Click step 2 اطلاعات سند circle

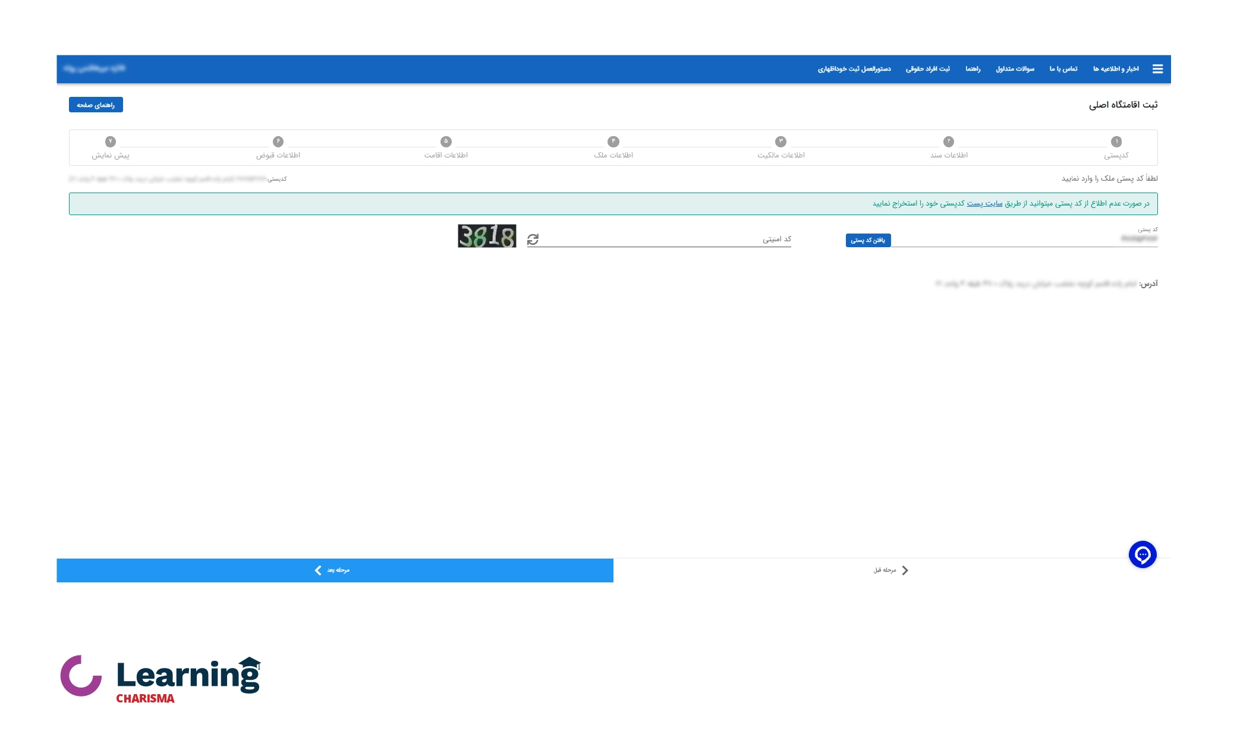click(x=948, y=141)
